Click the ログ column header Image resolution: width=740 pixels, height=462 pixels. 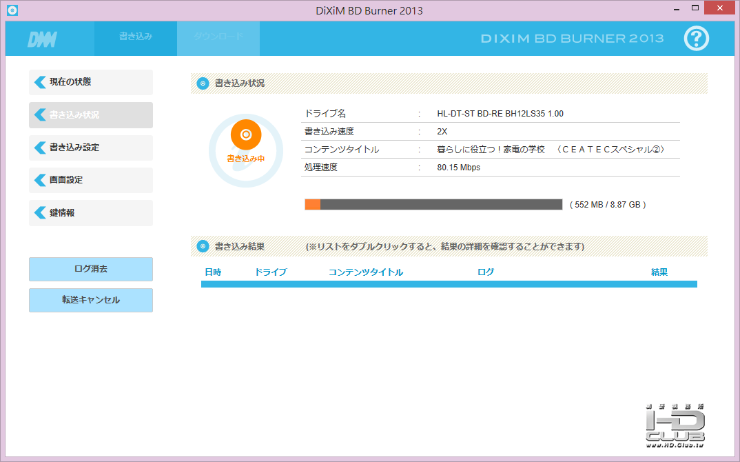pos(486,272)
